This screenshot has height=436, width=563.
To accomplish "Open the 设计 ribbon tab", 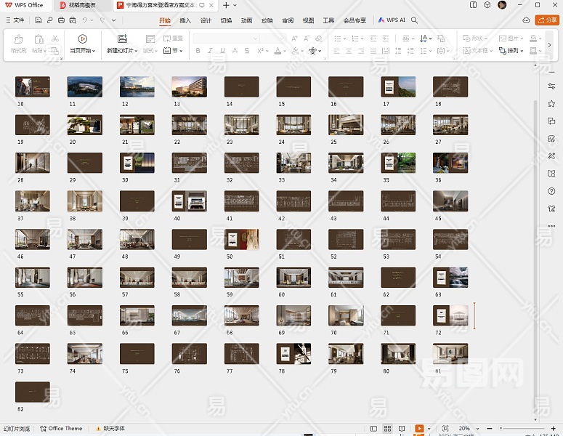I will pos(206,20).
